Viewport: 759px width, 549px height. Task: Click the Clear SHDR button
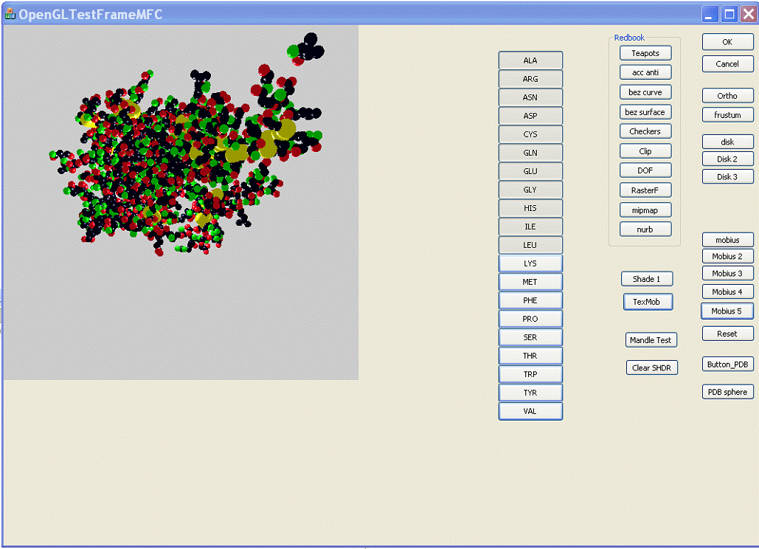(x=651, y=368)
